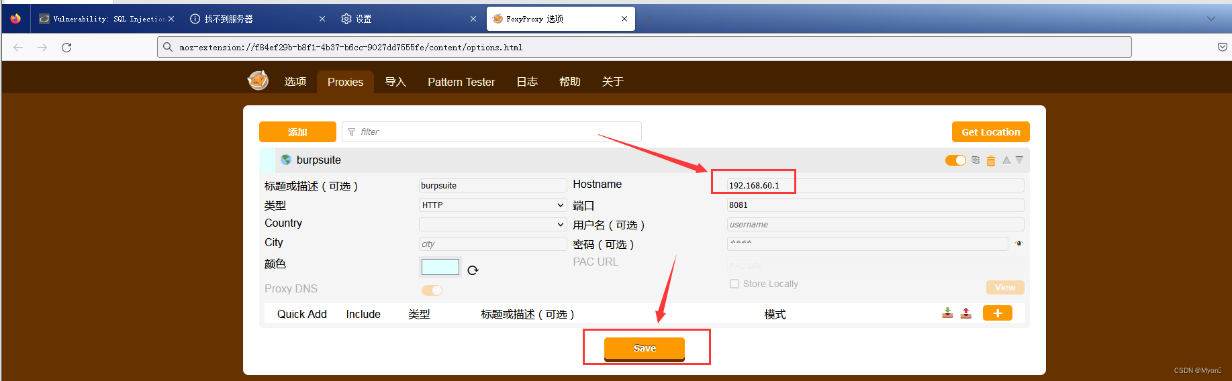Open the 导入 tab
This screenshot has width=1232, height=381.
(x=395, y=82)
